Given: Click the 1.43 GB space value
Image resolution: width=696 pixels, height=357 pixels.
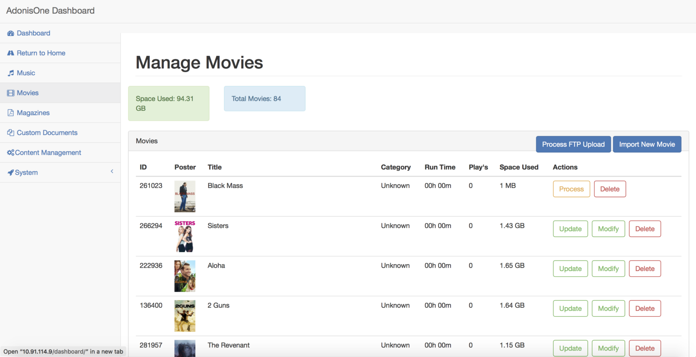Looking at the screenshot, I should (512, 226).
